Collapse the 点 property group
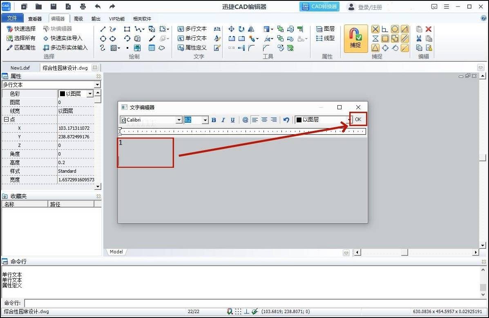 (6, 120)
